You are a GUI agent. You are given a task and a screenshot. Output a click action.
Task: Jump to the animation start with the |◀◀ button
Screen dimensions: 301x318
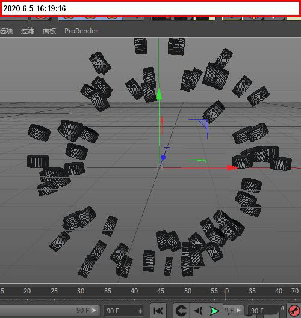pos(158,311)
